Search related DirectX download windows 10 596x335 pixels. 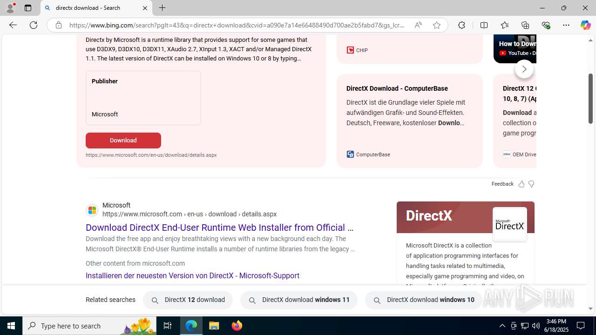pos(424,300)
